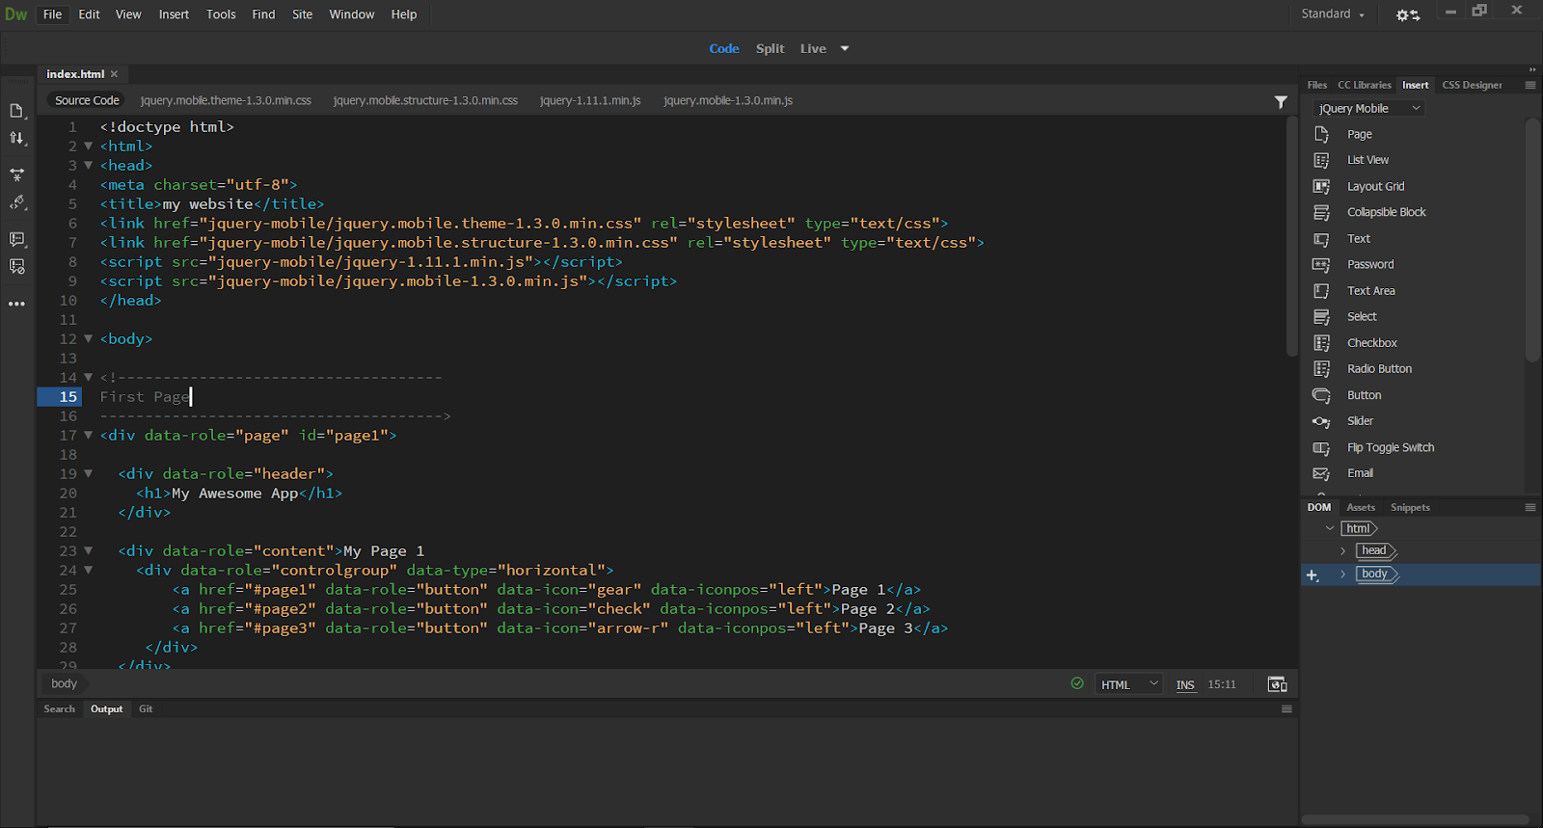Screen dimensions: 1543x828
Task: Open the jQuery Mobile category dropdown
Action: pyautogui.click(x=1368, y=109)
